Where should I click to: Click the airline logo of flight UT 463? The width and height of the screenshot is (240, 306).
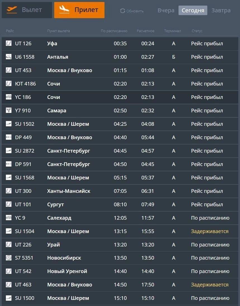click(9, 284)
